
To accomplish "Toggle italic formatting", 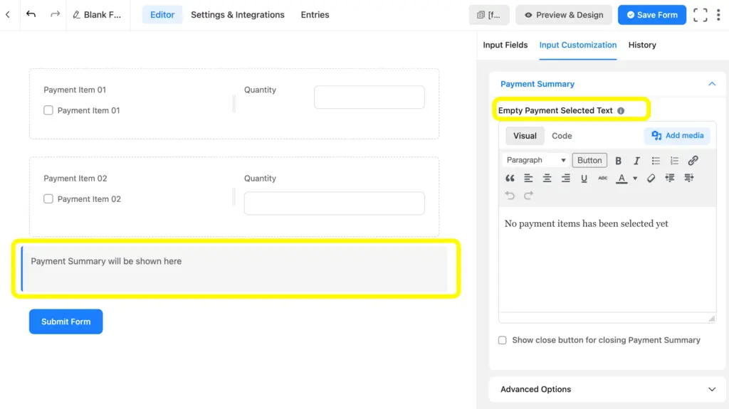I will point(637,161).
